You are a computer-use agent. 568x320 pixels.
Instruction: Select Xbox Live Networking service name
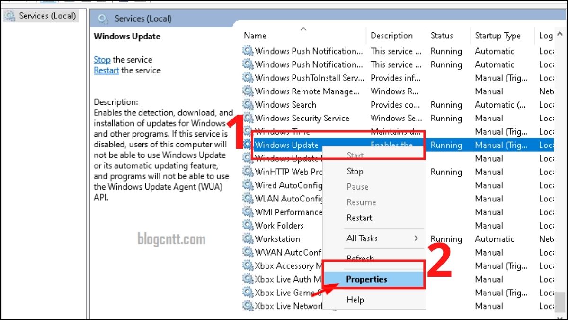(289, 306)
